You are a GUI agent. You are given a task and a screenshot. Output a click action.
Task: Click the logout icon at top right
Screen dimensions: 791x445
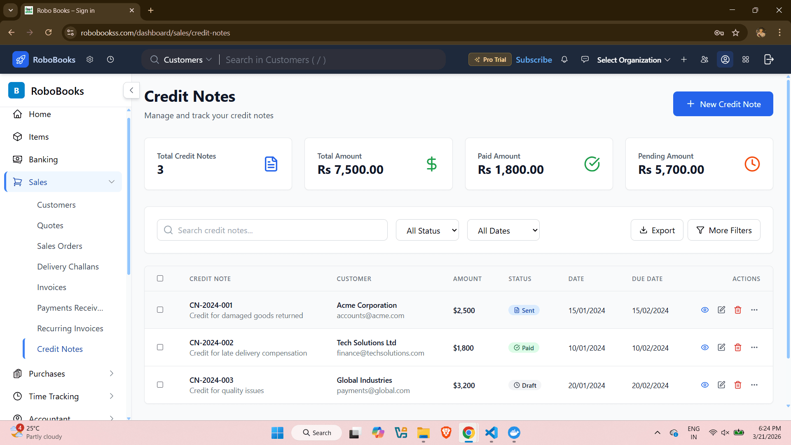pyautogui.click(x=769, y=59)
